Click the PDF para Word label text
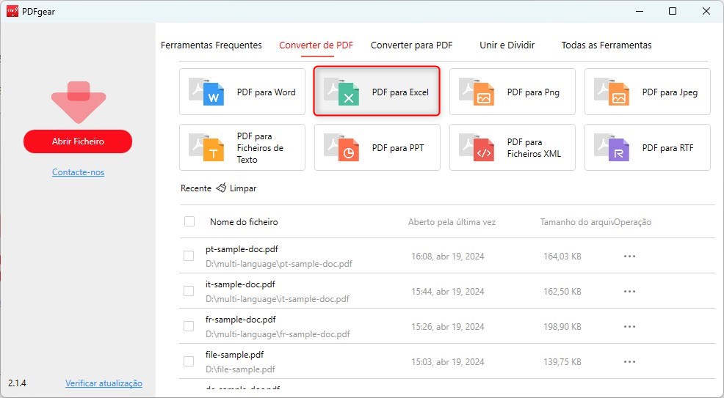This screenshot has width=724, height=398. pos(266,92)
